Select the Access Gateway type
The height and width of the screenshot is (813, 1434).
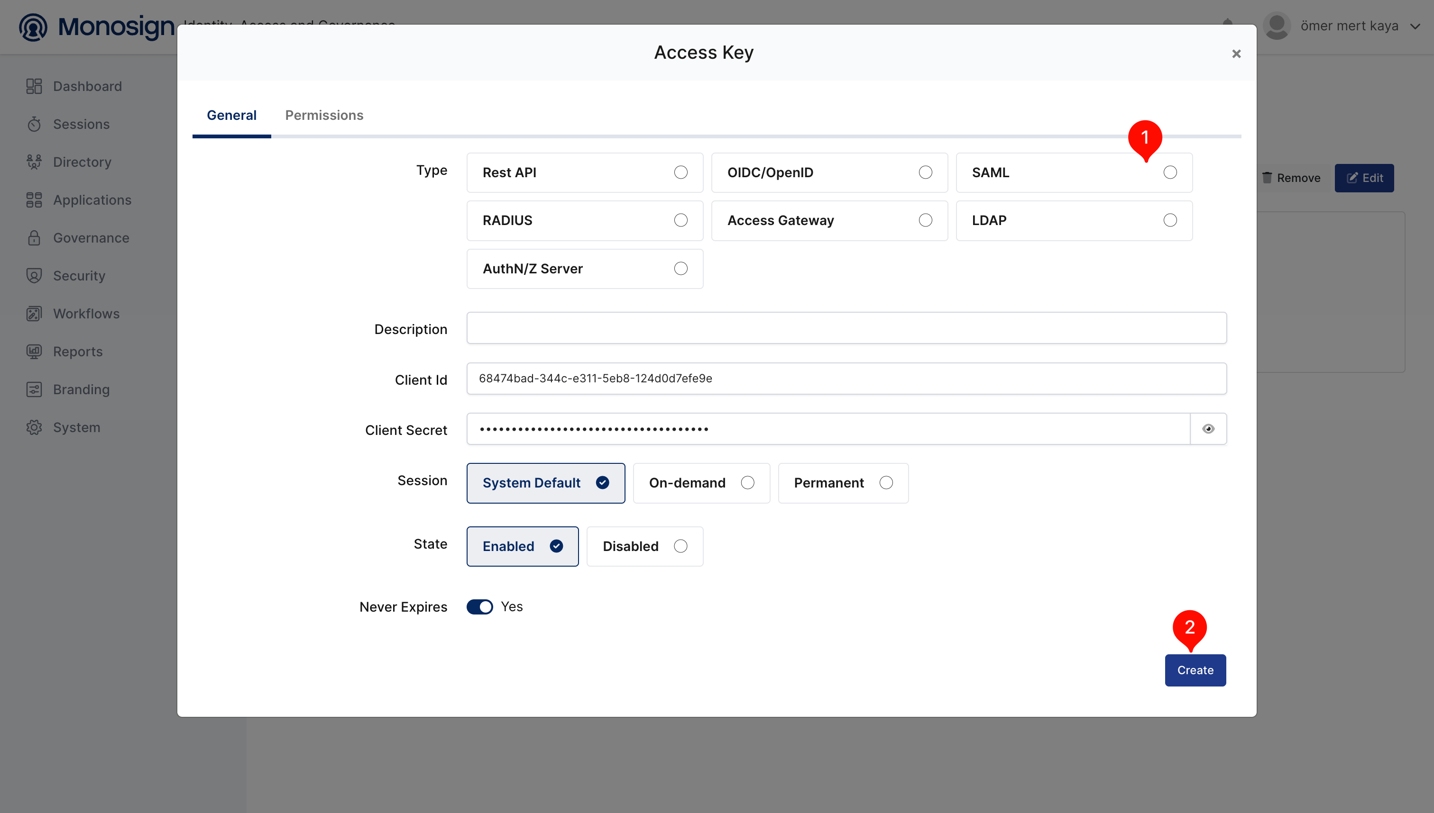829,221
